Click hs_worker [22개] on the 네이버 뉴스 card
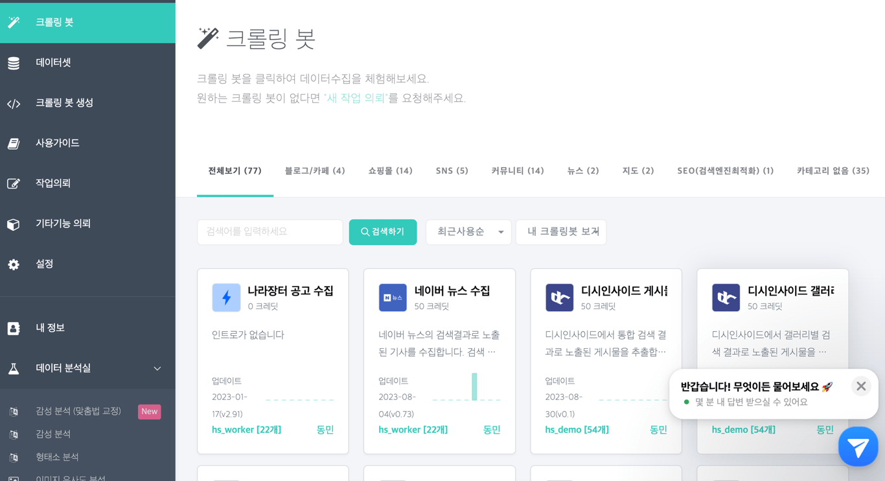885x481 pixels. 413,430
